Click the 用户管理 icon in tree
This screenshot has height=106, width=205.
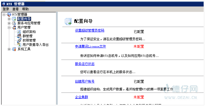pyautogui.click(x=14, y=28)
